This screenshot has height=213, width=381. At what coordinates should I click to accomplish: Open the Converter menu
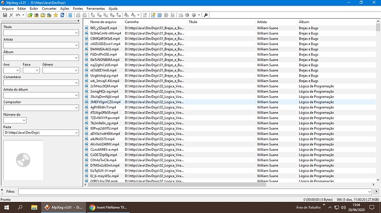(x=49, y=8)
